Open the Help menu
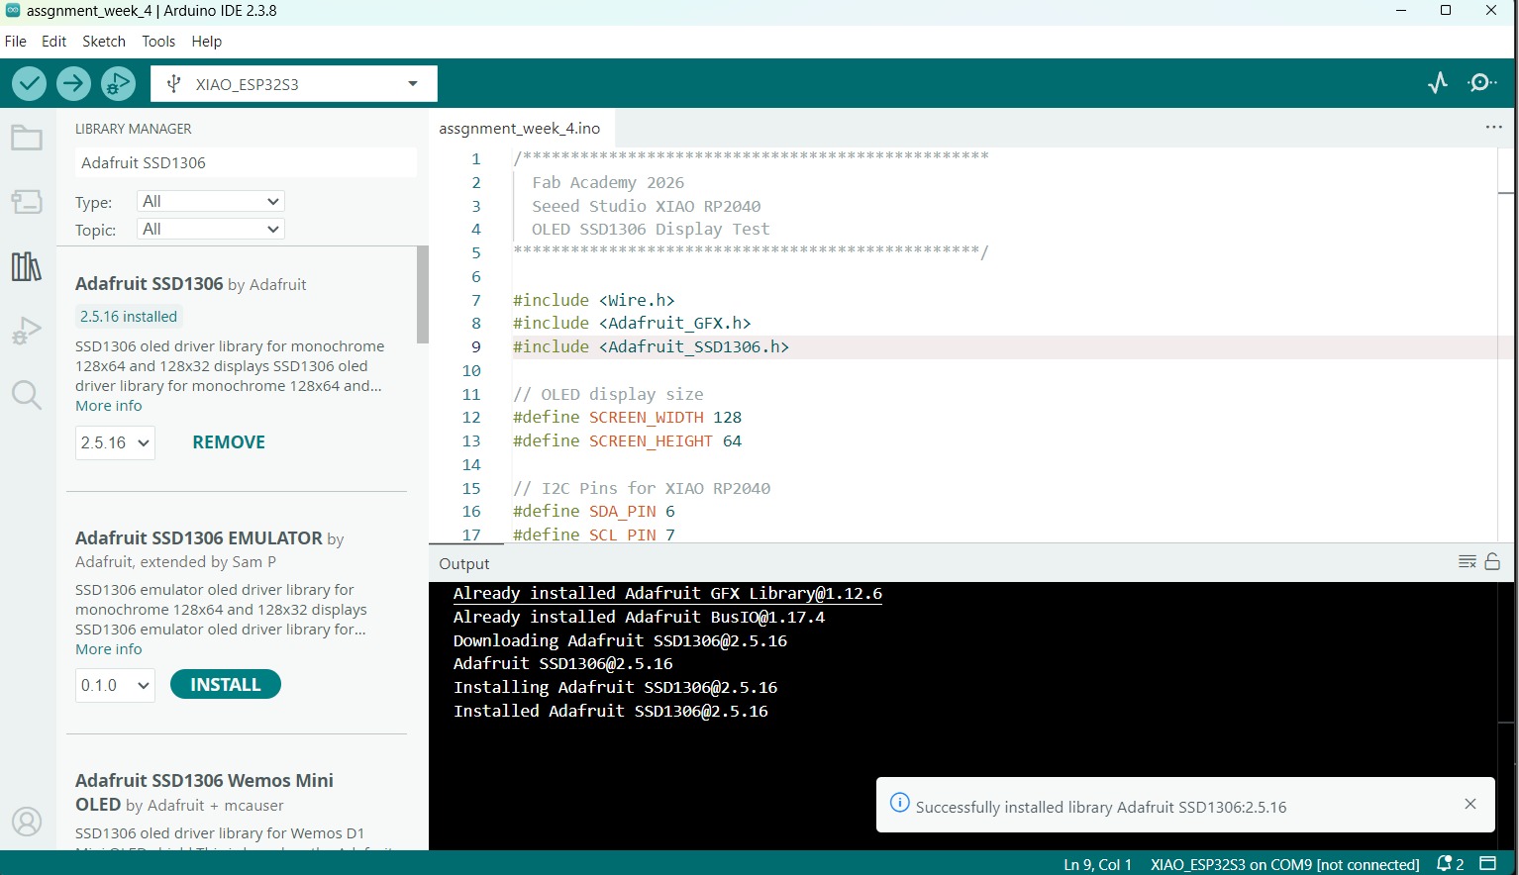The width and height of the screenshot is (1519, 875). coord(207,42)
